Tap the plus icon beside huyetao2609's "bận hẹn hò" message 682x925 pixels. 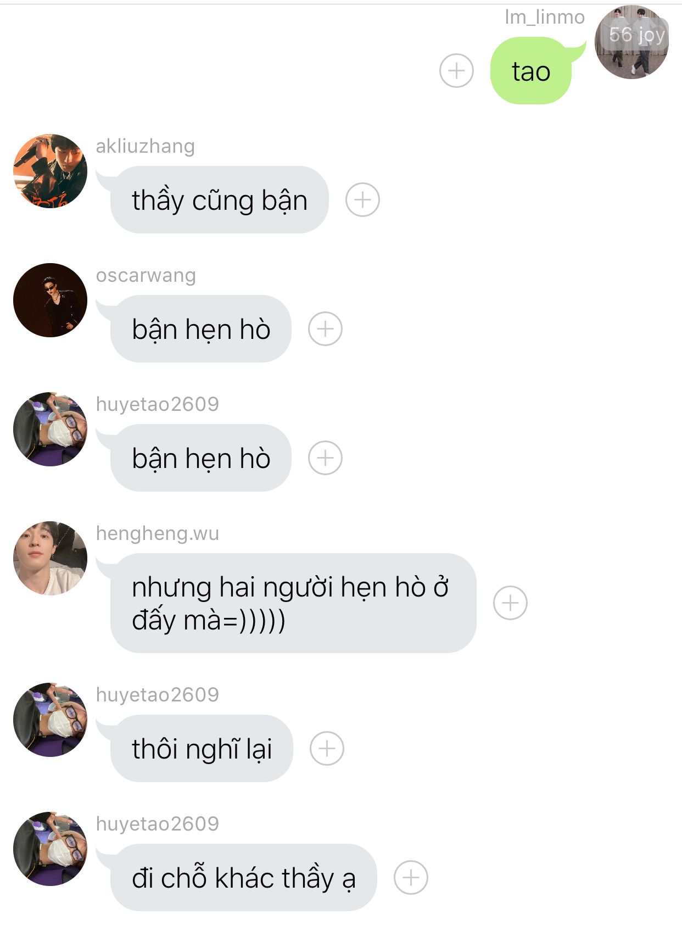pyautogui.click(x=325, y=458)
